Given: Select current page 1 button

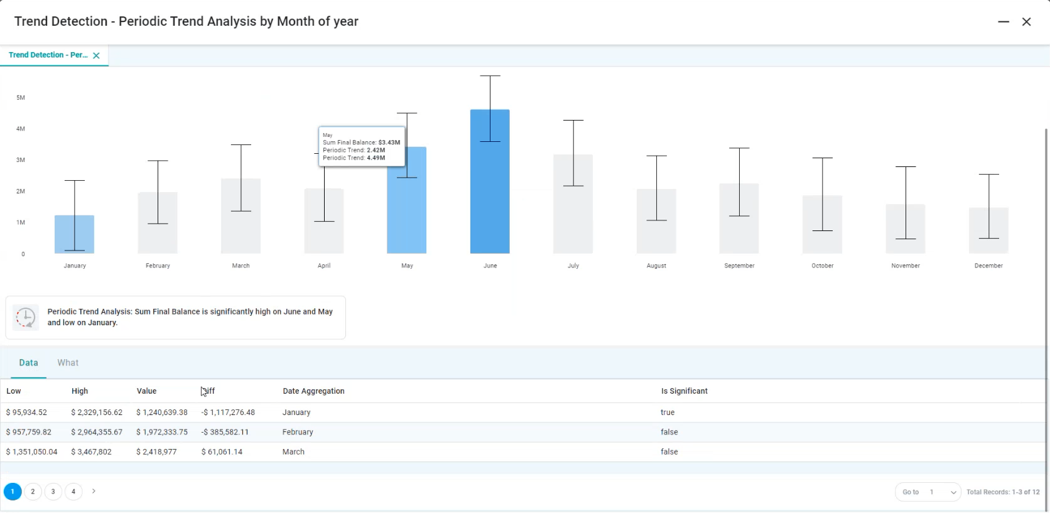Looking at the screenshot, I should [x=13, y=492].
